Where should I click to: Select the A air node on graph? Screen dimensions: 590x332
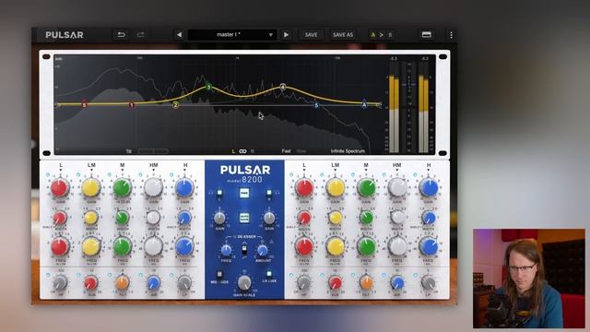pos(364,104)
